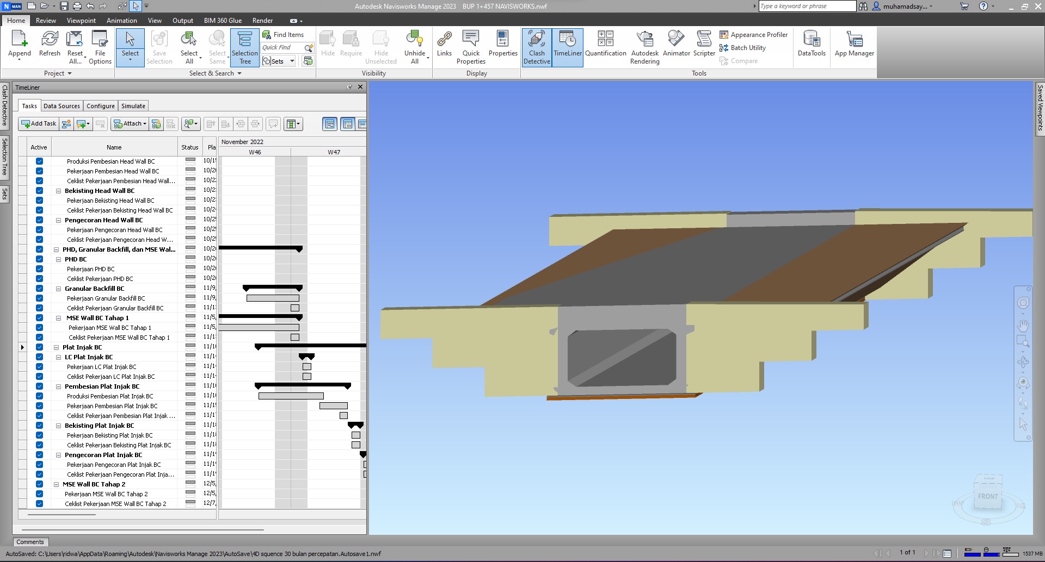Uncheck Active for LC Plat Injak BC

point(39,357)
